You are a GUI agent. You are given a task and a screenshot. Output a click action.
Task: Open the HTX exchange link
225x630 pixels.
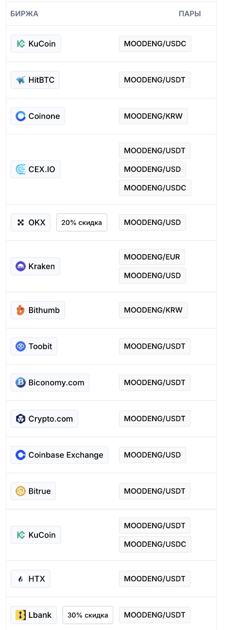click(31, 579)
